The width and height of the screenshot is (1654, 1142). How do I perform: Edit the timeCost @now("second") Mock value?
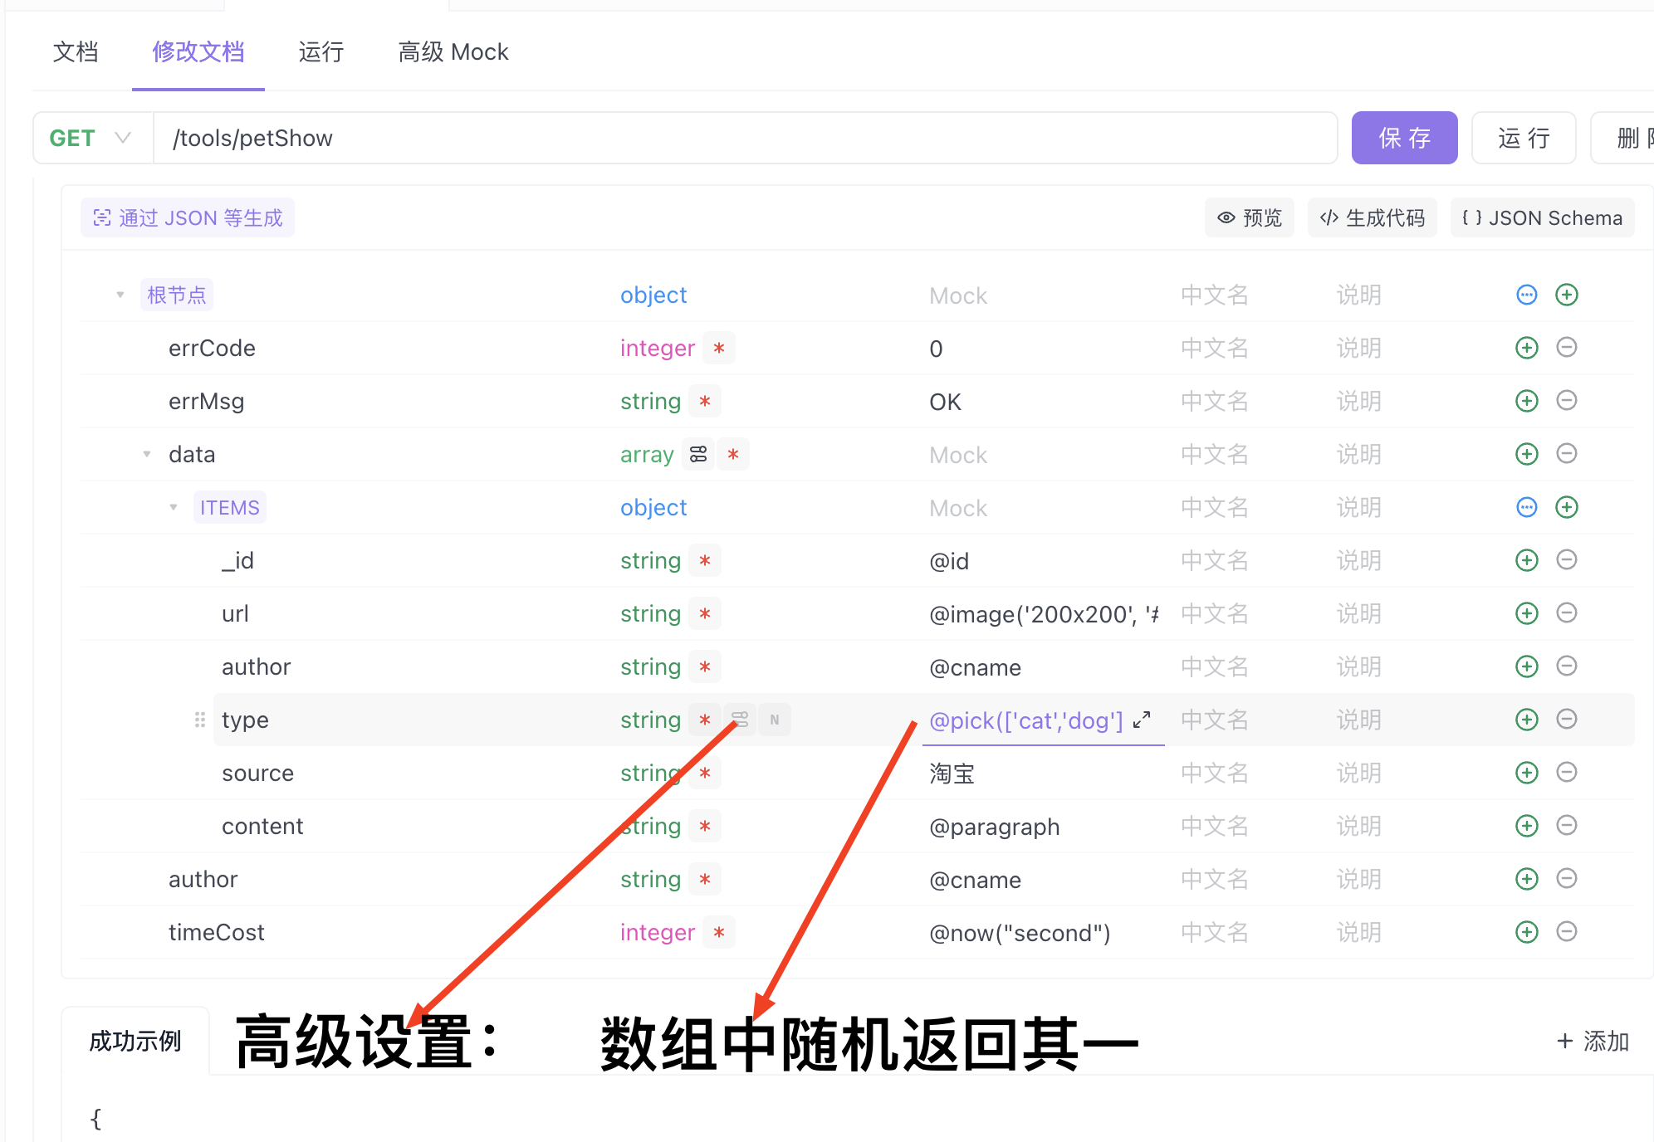(1043, 932)
